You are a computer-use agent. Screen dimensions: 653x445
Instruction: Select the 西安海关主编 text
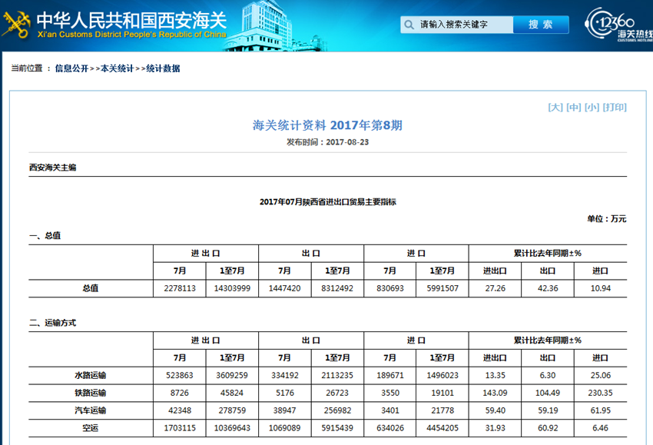(x=52, y=168)
